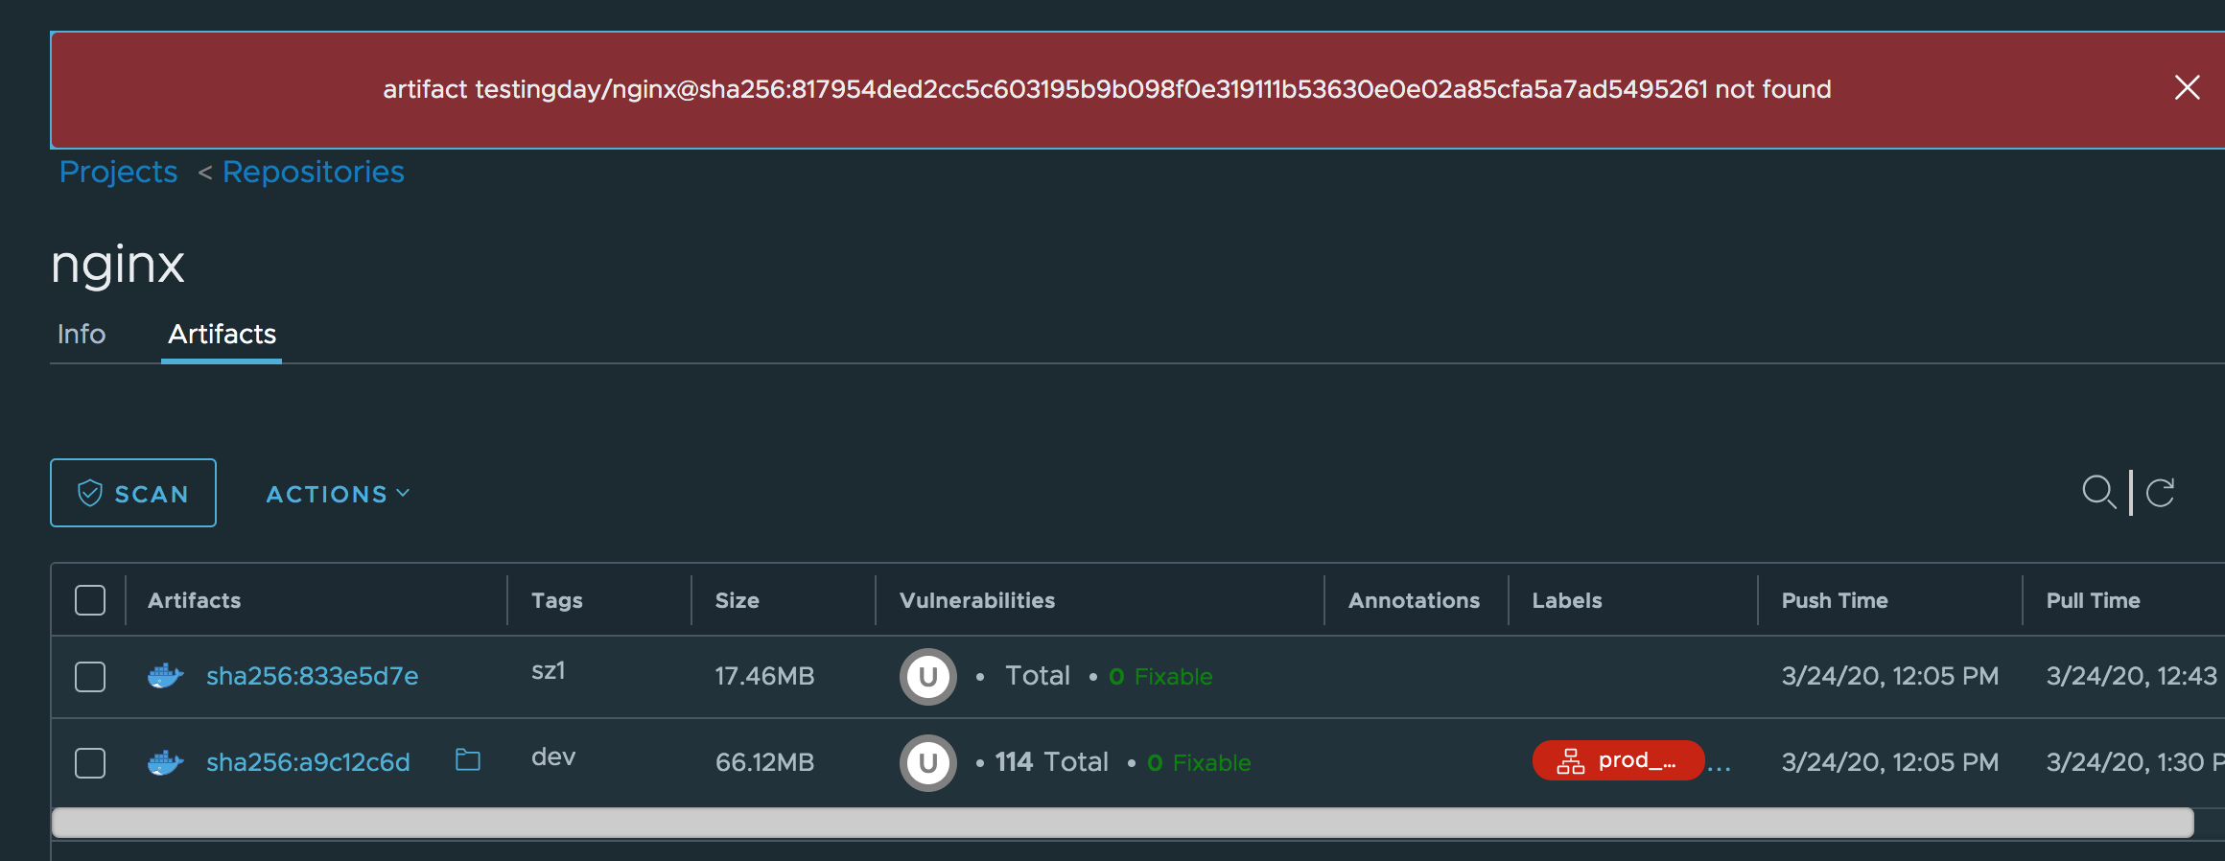
Task: Click the Push Time column header
Action: (x=1834, y=600)
